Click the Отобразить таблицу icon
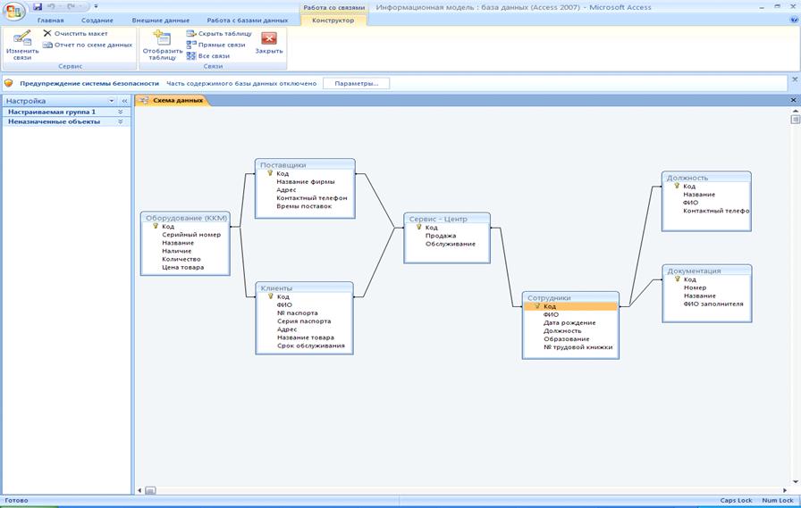Image resolution: width=801 pixels, height=508 pixels. 162,39
